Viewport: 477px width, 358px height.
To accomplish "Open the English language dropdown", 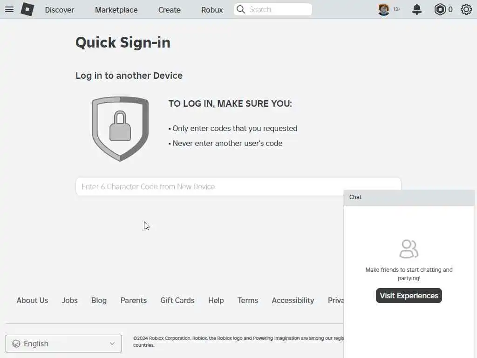I will (64, 344).
